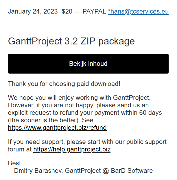This screenshot has height=180, width=177.
Task: Click the 'We hope you will enjoy' sentence
Action: coord(79,98)
